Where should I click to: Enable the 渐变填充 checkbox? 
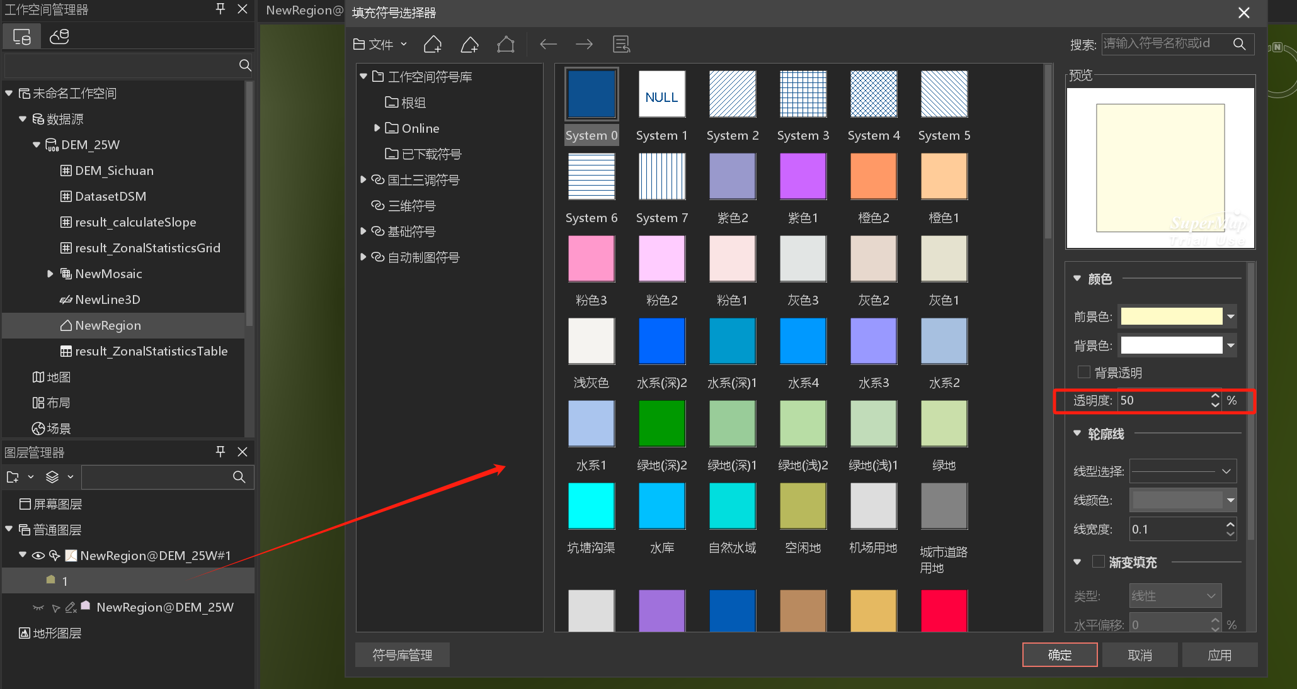coord(1099,562)
